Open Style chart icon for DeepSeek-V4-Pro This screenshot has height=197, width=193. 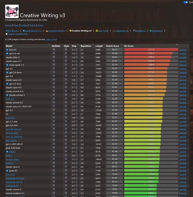pyautogui.click(x=66, y=182)
